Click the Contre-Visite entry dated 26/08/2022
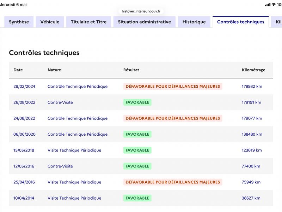 click(60, 102)
